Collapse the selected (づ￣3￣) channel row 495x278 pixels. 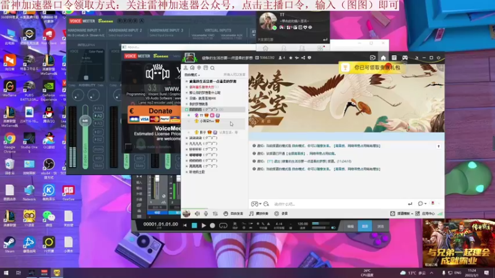[187, 109]
